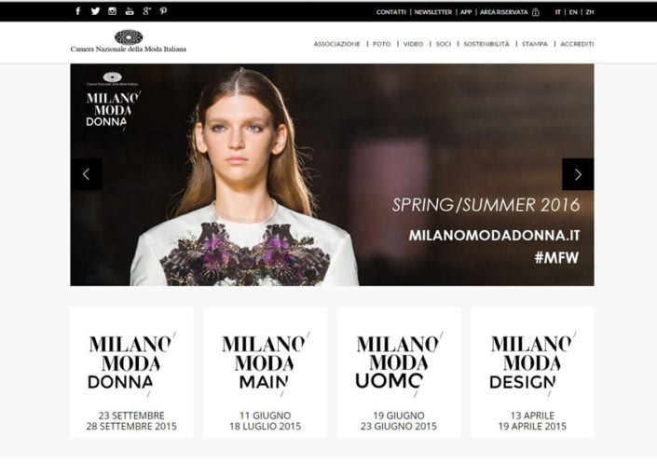Show the previous slide with left arrow

pyautogui.click(x=87, y=174)
